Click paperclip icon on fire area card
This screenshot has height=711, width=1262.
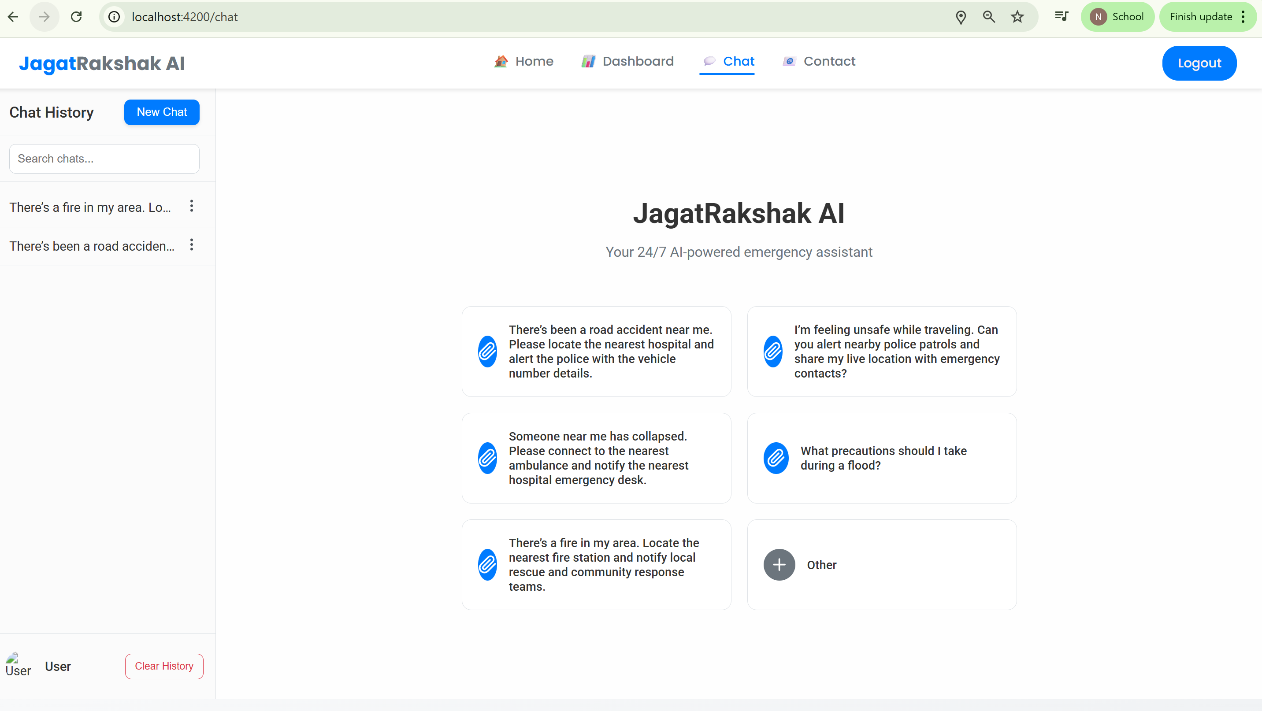[487, 565]
